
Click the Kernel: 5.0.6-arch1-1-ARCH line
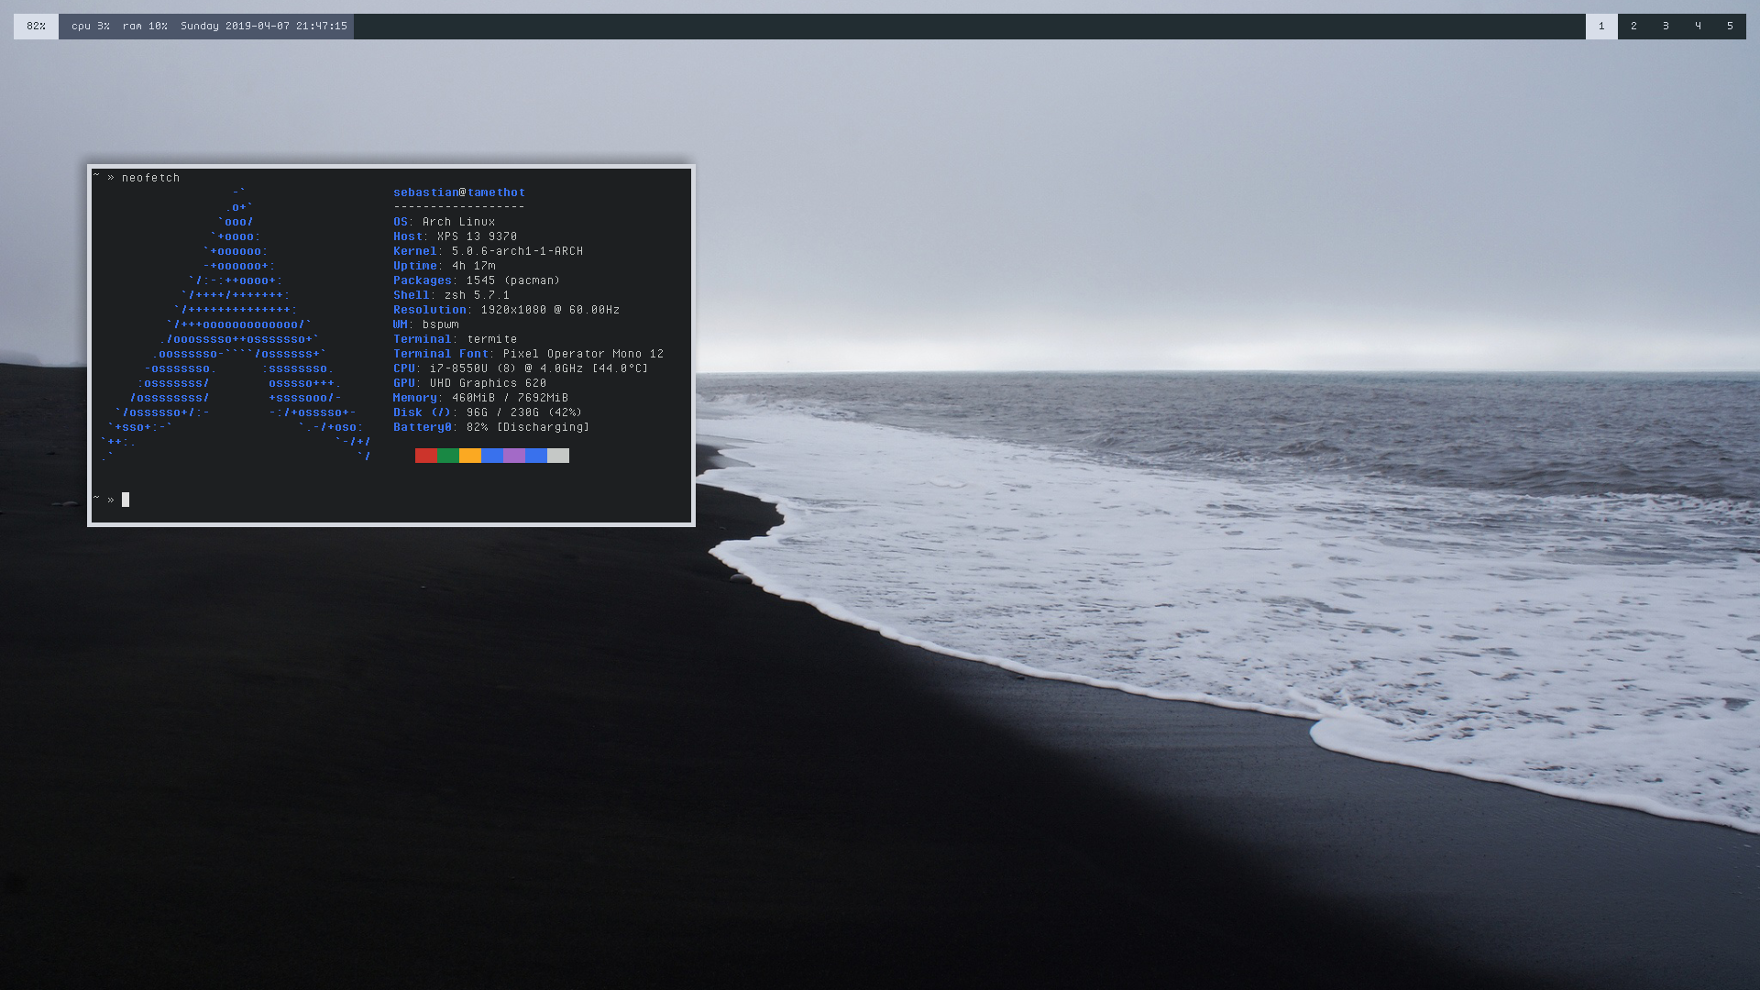point(489,251)
